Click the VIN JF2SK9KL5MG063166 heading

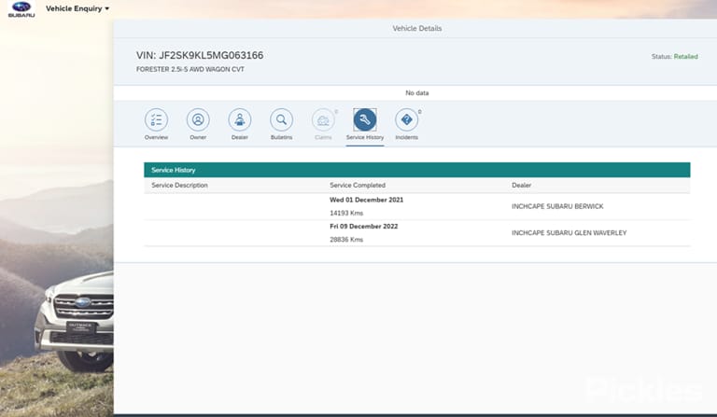(200, 55)
